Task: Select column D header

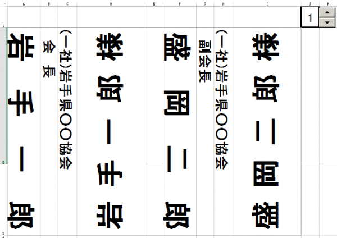Action: tap(111, 4)
